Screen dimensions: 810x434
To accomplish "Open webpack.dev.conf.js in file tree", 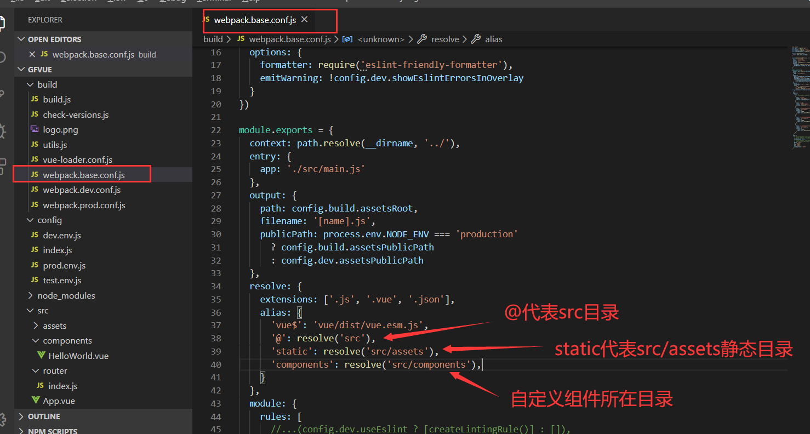I will [x=82, y=190].
